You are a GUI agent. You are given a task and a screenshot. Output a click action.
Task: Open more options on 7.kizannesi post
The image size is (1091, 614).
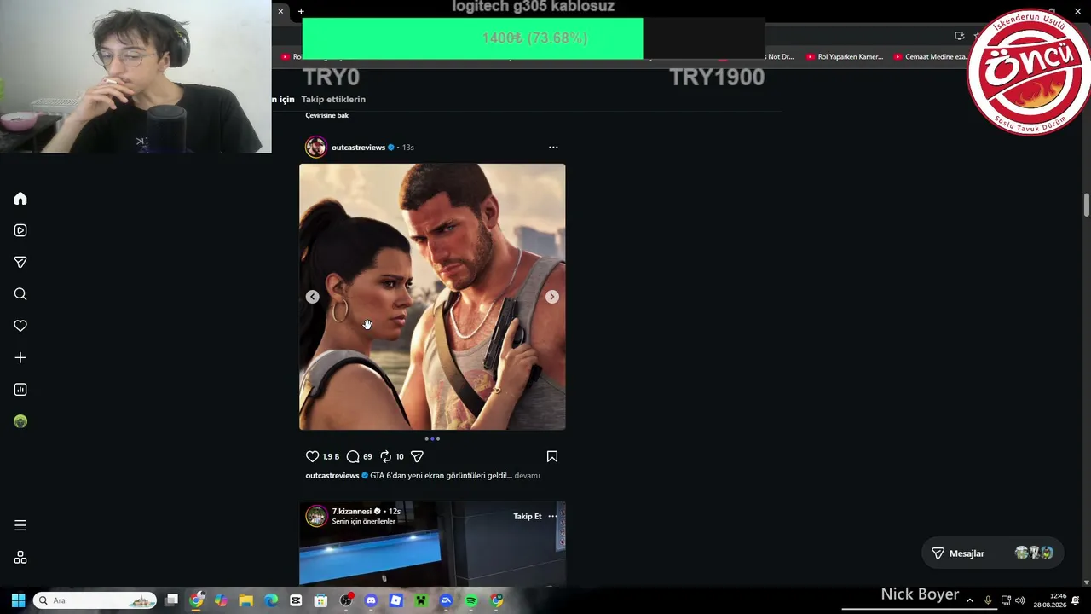[x=552, y=516]
